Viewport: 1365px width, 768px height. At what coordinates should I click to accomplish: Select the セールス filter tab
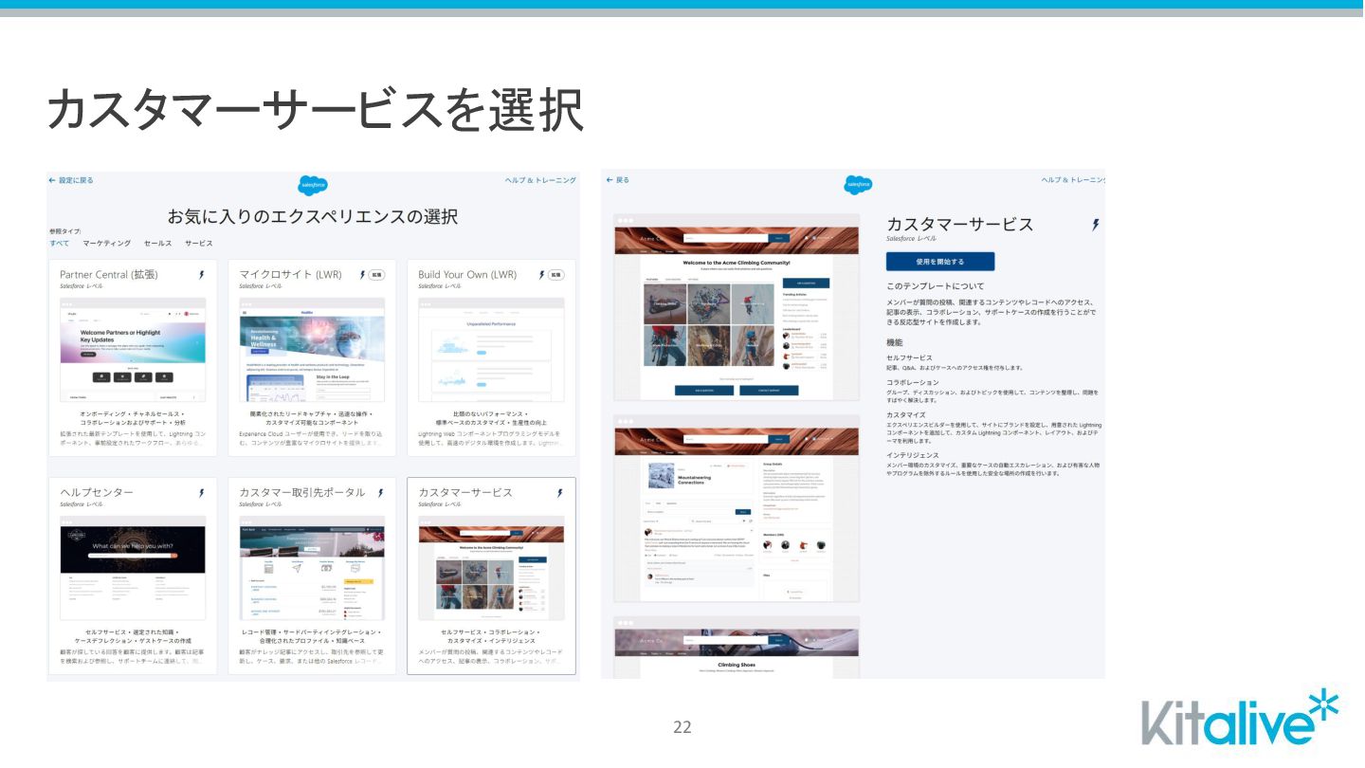[x=157, y=244]
